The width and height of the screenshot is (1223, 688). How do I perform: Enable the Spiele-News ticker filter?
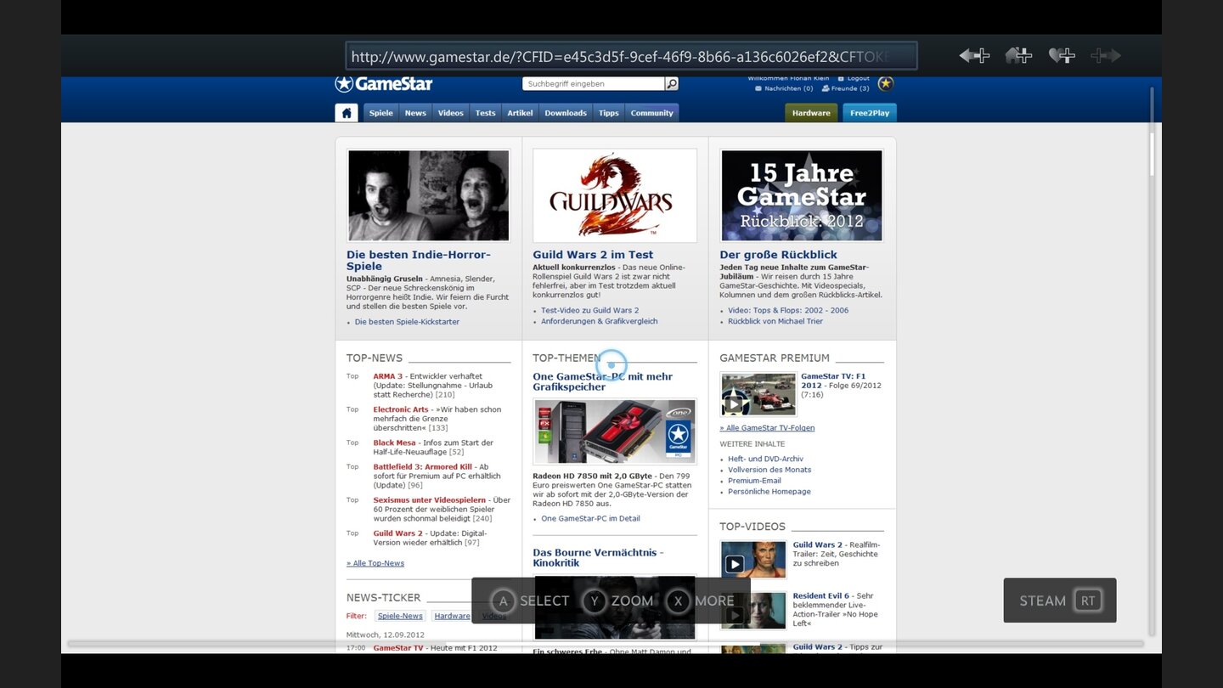(x=399, y=615)
